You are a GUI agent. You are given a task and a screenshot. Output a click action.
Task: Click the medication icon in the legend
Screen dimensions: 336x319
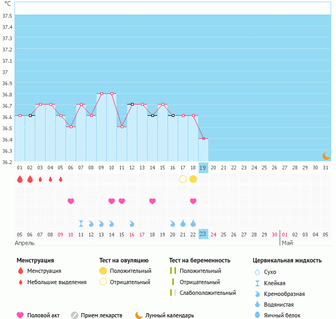click(x=75, y=315)
